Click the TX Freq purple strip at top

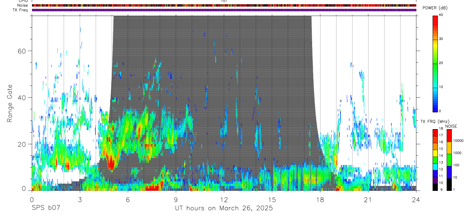point(224,10)
